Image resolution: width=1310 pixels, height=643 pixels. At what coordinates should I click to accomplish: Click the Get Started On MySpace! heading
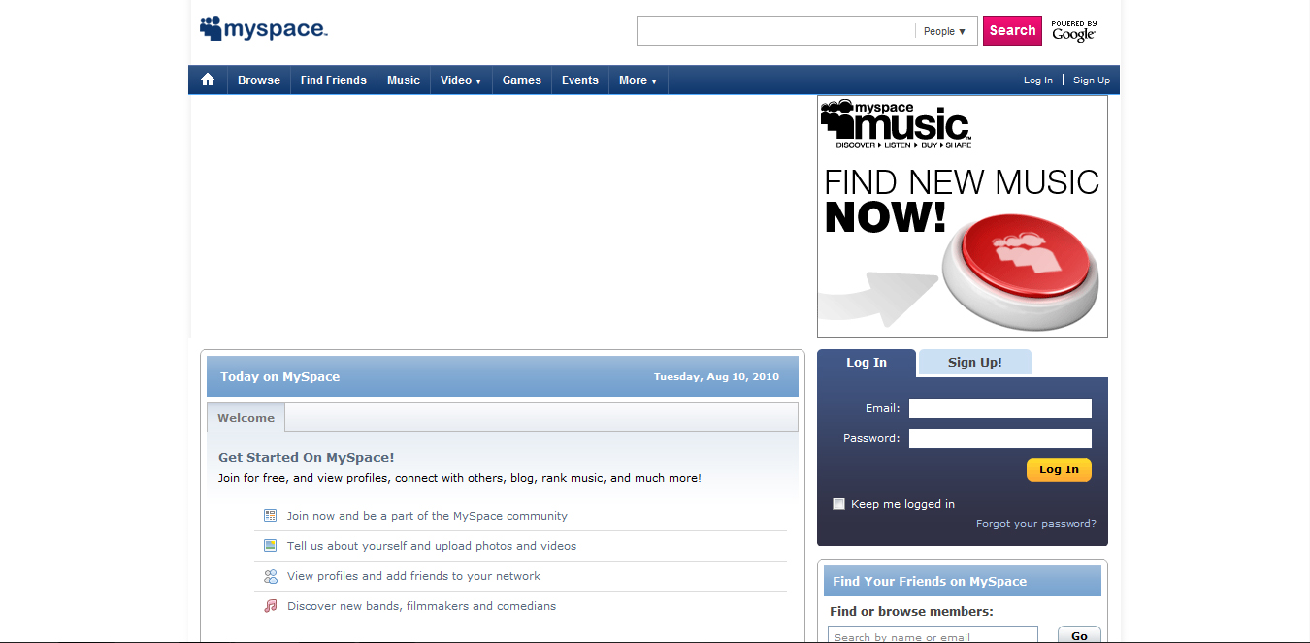[x=307, y=457]
